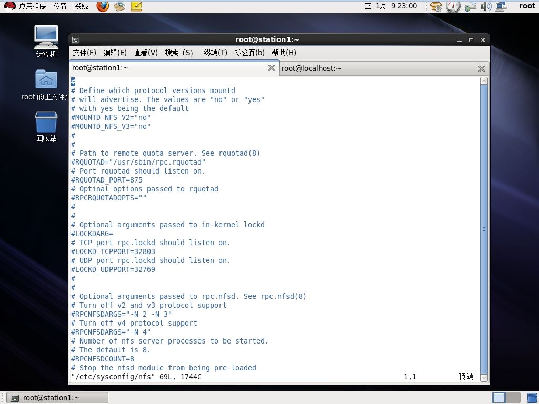Open the 标签页(b) menu
The width and height of the screenshot is (539, 404).
pos(249,53)
